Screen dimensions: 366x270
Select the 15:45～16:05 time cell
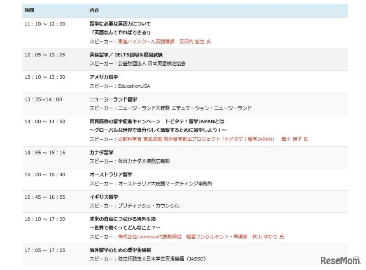click(x=45, y=197)
